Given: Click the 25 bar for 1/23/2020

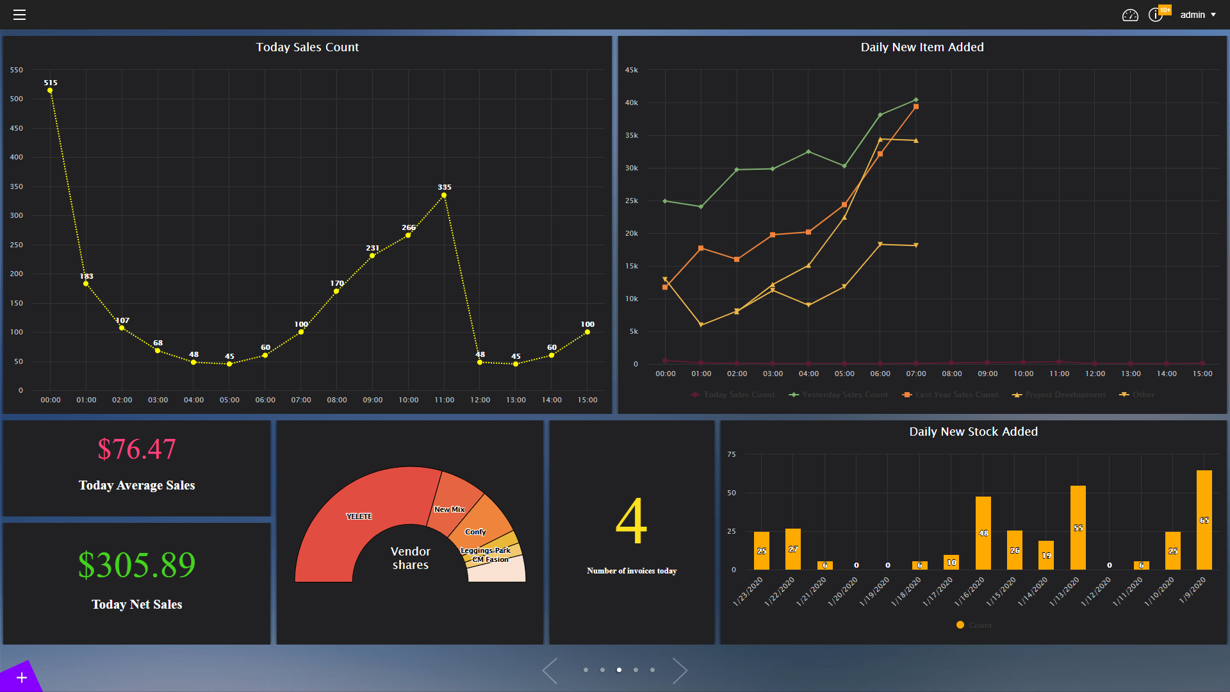Looking at the screenshot, I should click(762, 550).
